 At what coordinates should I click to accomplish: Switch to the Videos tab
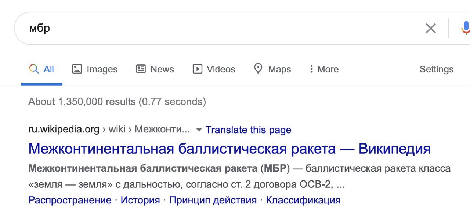221,69
